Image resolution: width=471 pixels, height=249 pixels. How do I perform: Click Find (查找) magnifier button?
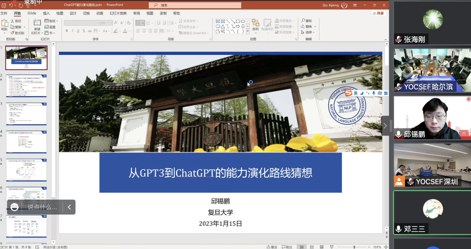(x=306, y=21)
